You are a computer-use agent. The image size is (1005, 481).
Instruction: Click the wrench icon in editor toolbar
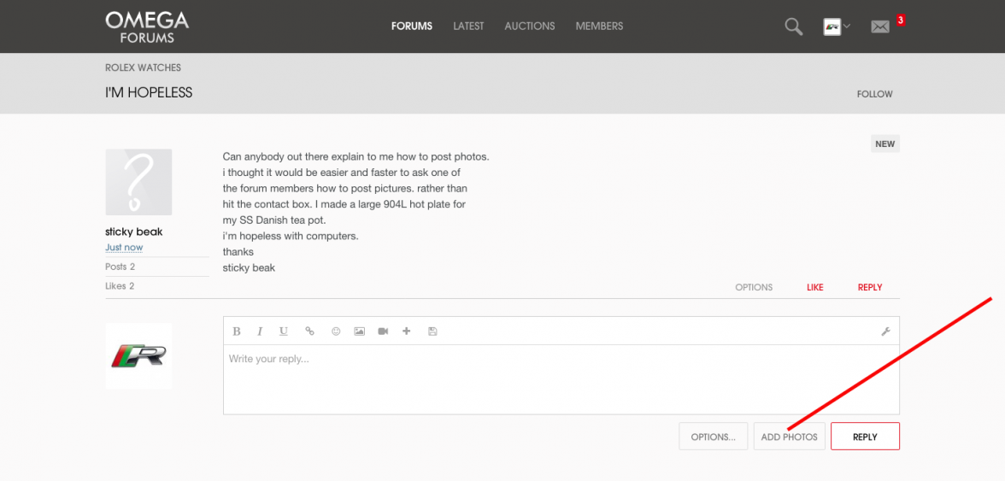[885, 331]
